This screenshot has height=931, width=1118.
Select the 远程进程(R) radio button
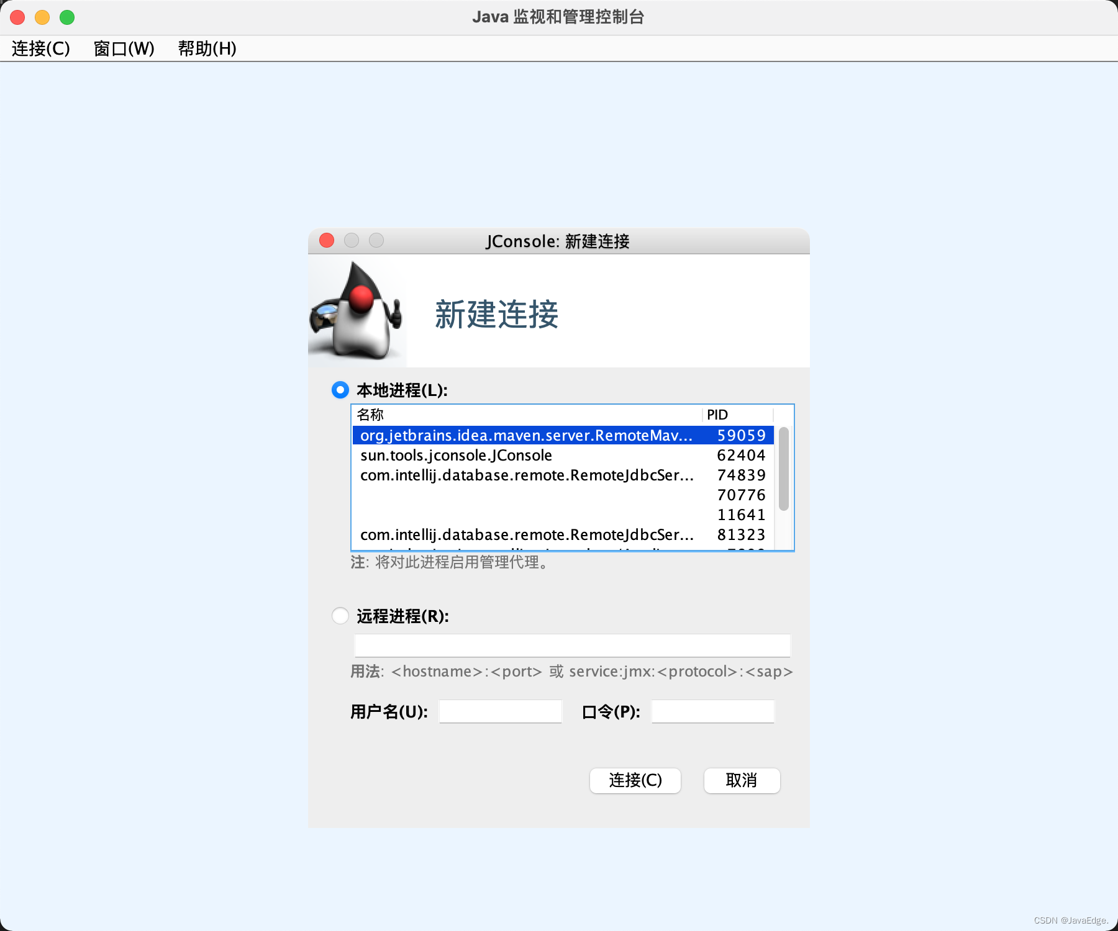click(340, 616)
